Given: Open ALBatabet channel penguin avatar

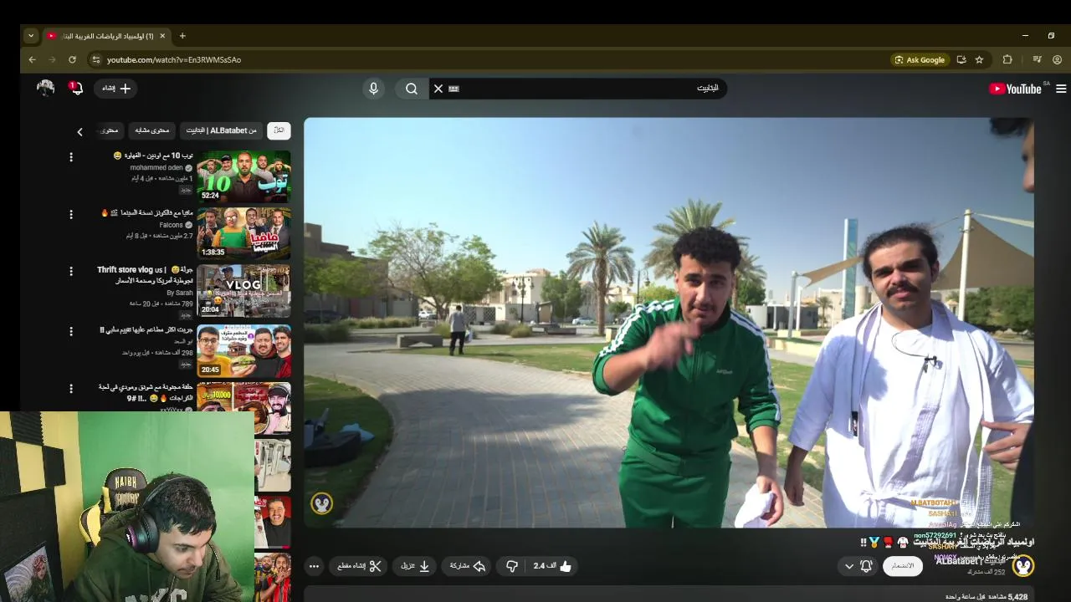Looking at the screenshot, I should coord(1022,566).
